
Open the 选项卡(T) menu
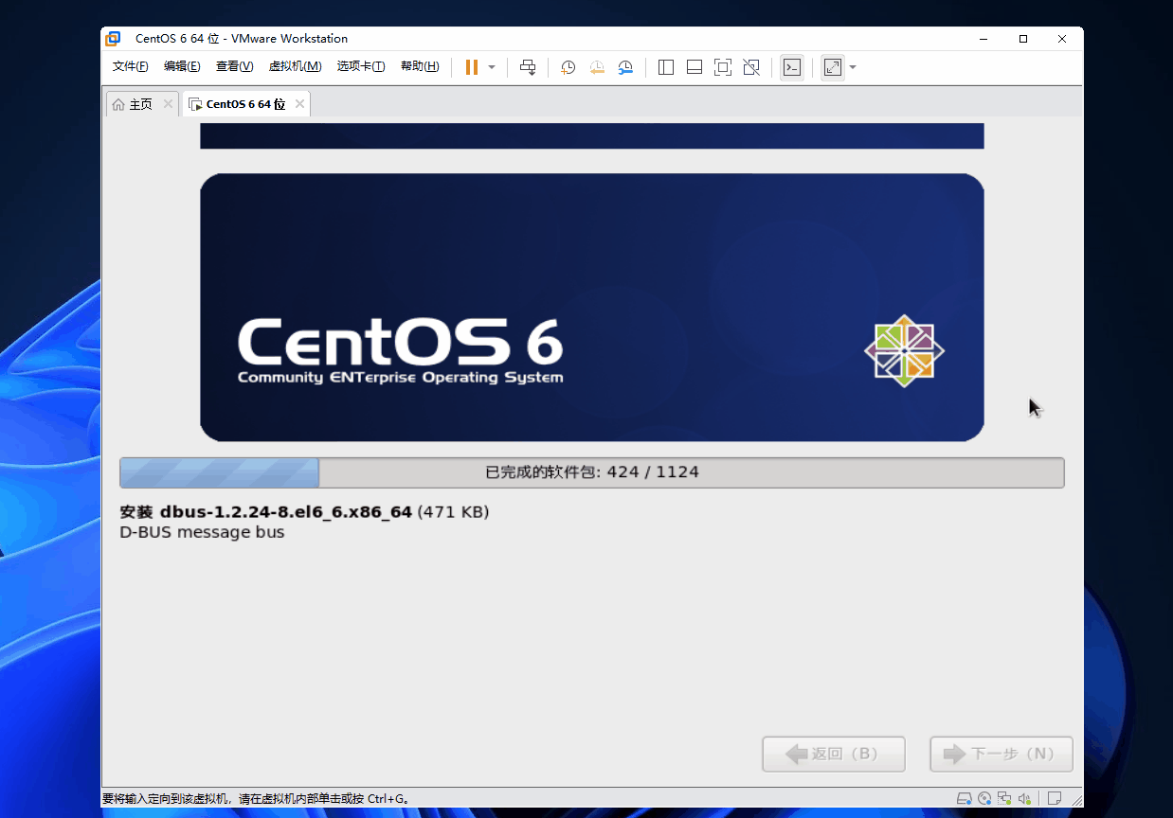[x=361, y=66]
